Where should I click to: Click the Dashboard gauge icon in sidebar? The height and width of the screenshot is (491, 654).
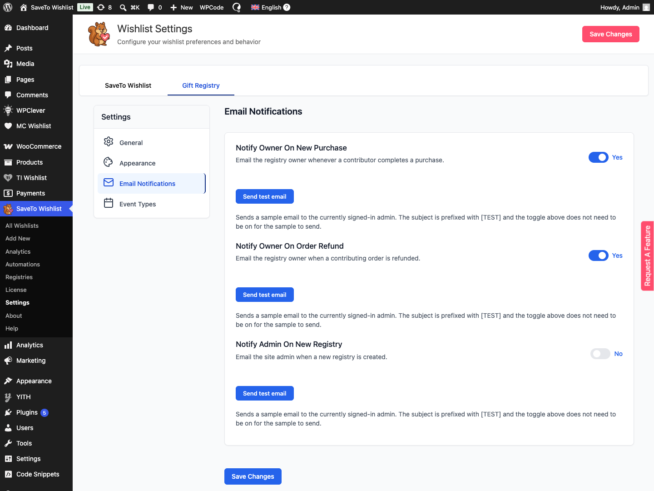(8, 28)
